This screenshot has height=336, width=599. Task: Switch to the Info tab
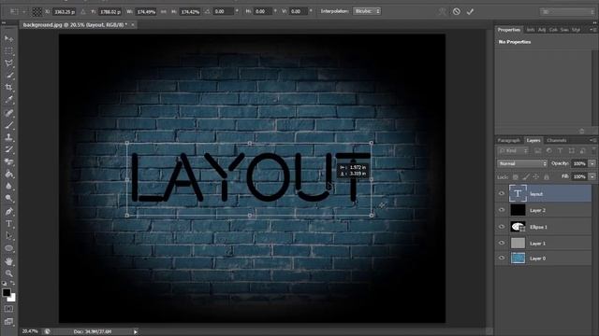(x=531, y=30)
